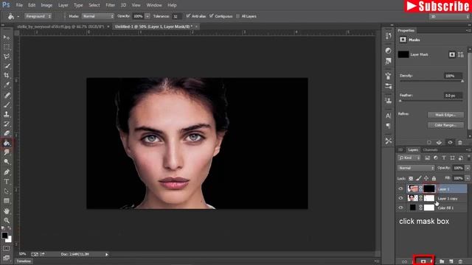This screenshot has height=265, width=472.
Task: Select the Magic Wand tool
Action: pos(7,66)
